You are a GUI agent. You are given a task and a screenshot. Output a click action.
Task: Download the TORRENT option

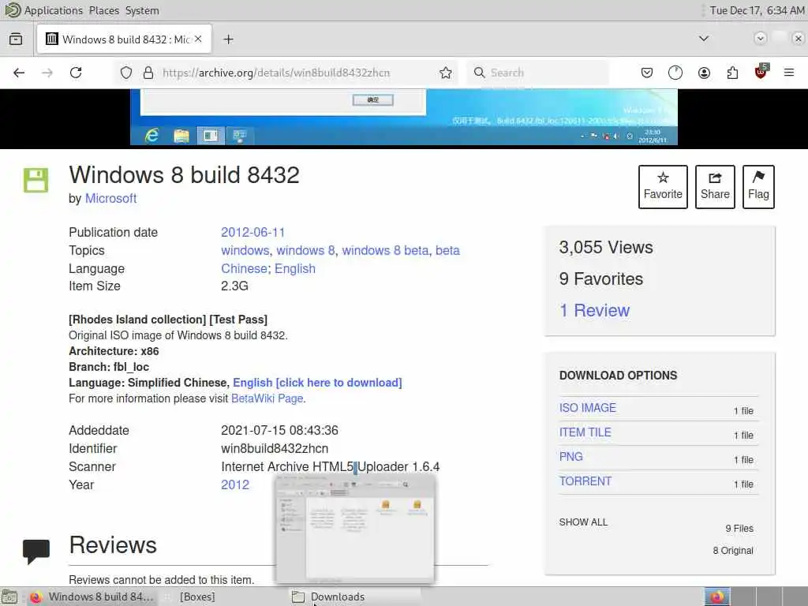point(585,481)
